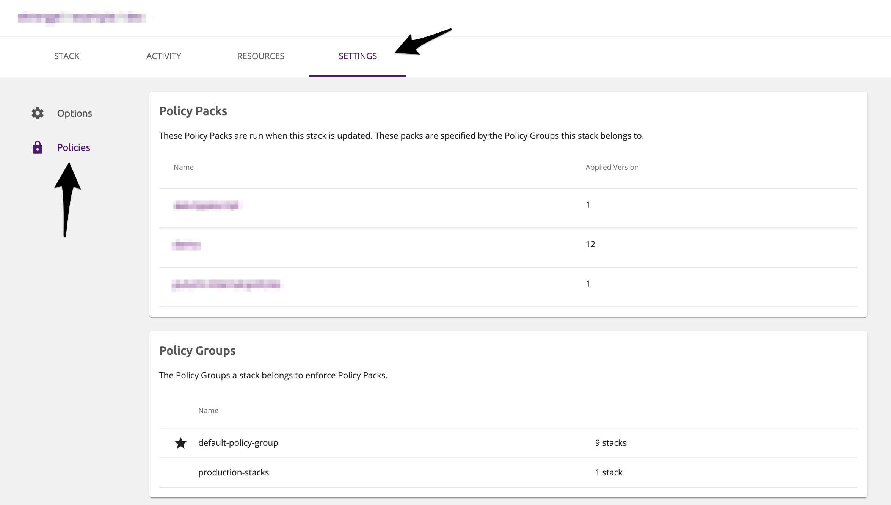Open the production-stacks policy group

(x=234, y=472)
